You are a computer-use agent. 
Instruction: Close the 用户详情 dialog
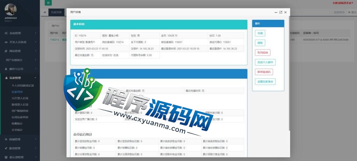(286, 12)
